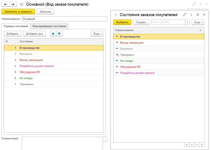
Task: Item icon of Выполнен in dialog list
Action: click(117, 49)
